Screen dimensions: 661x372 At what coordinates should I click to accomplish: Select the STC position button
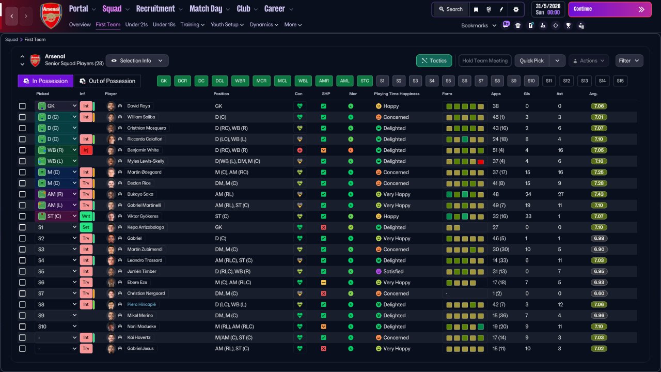coord(365,81)
